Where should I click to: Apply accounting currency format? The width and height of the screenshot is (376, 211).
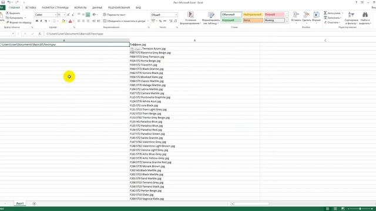click(x=153, y=21)
